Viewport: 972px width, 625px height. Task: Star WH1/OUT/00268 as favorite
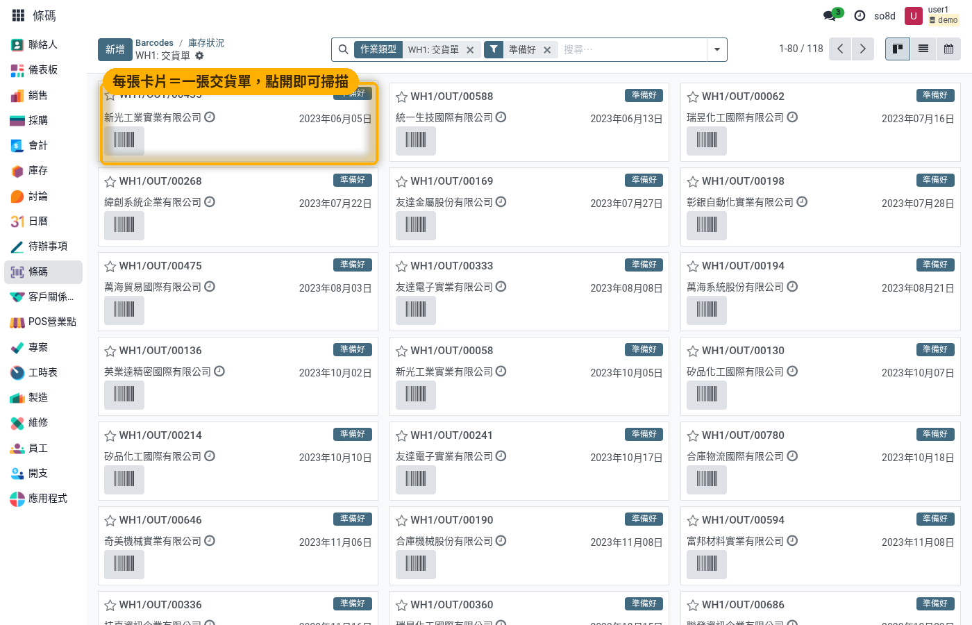[110, 181]
